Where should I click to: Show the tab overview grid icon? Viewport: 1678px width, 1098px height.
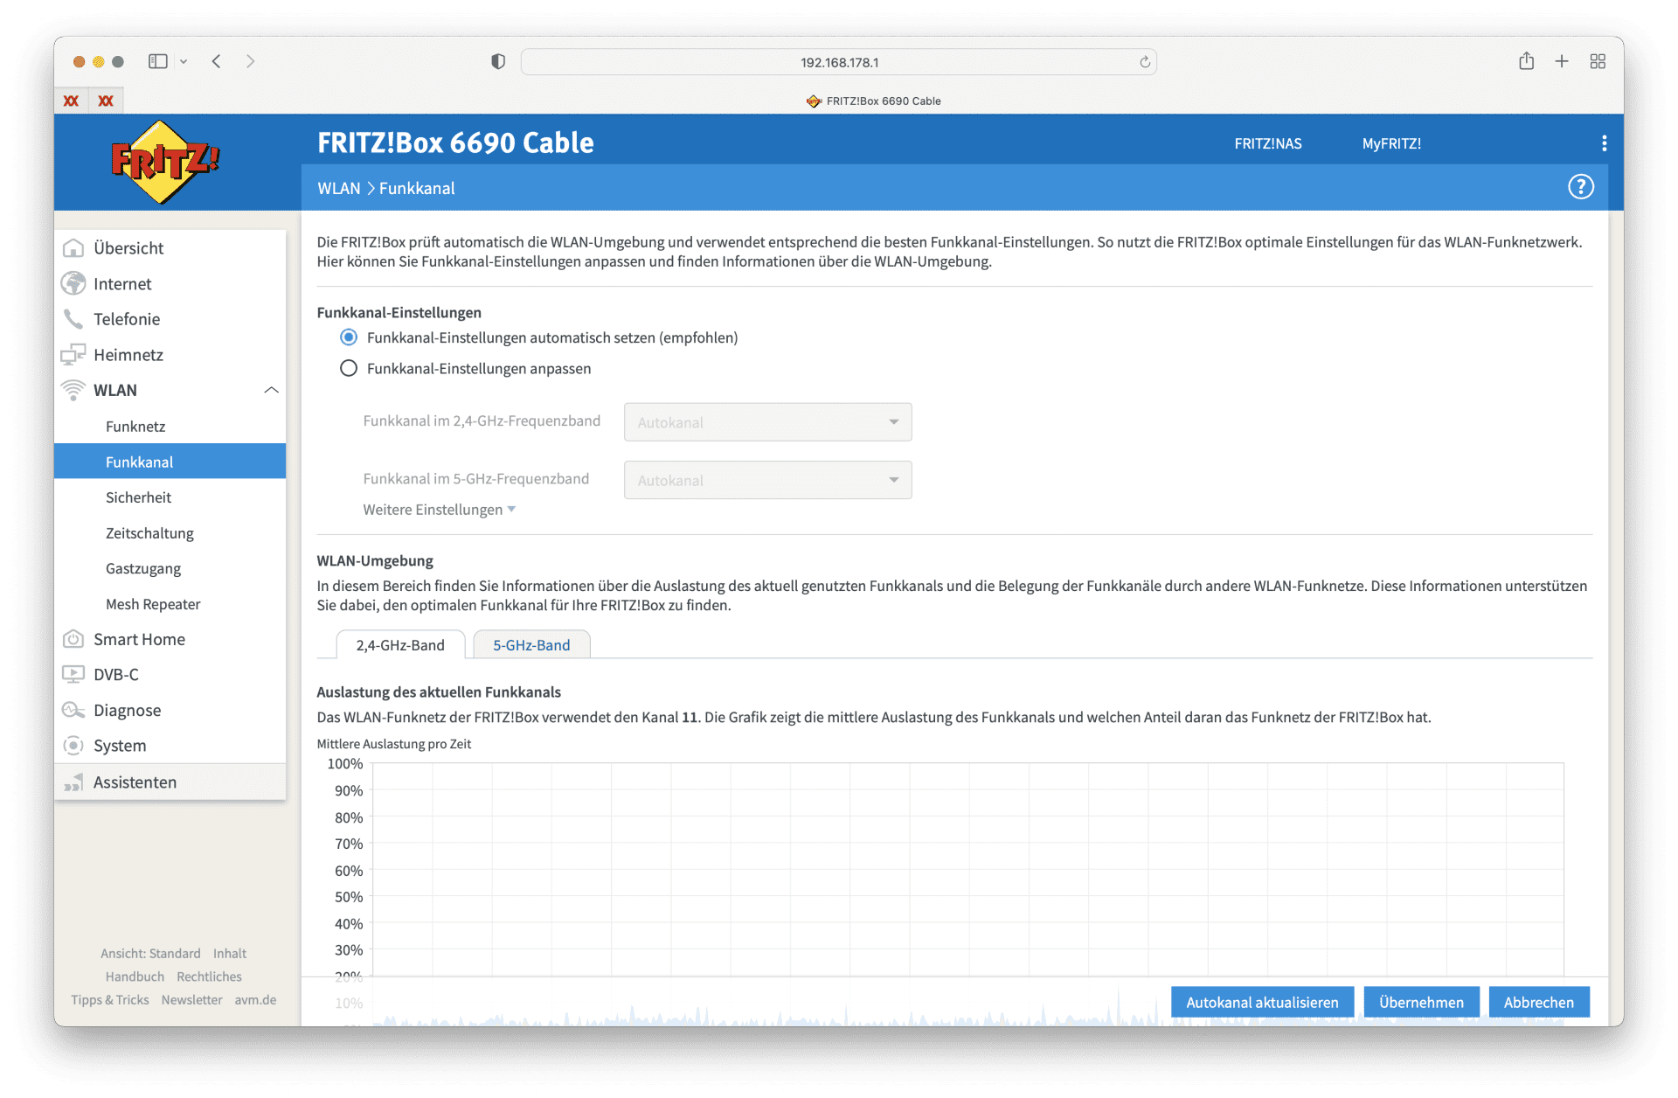(x=1598, y=61)
